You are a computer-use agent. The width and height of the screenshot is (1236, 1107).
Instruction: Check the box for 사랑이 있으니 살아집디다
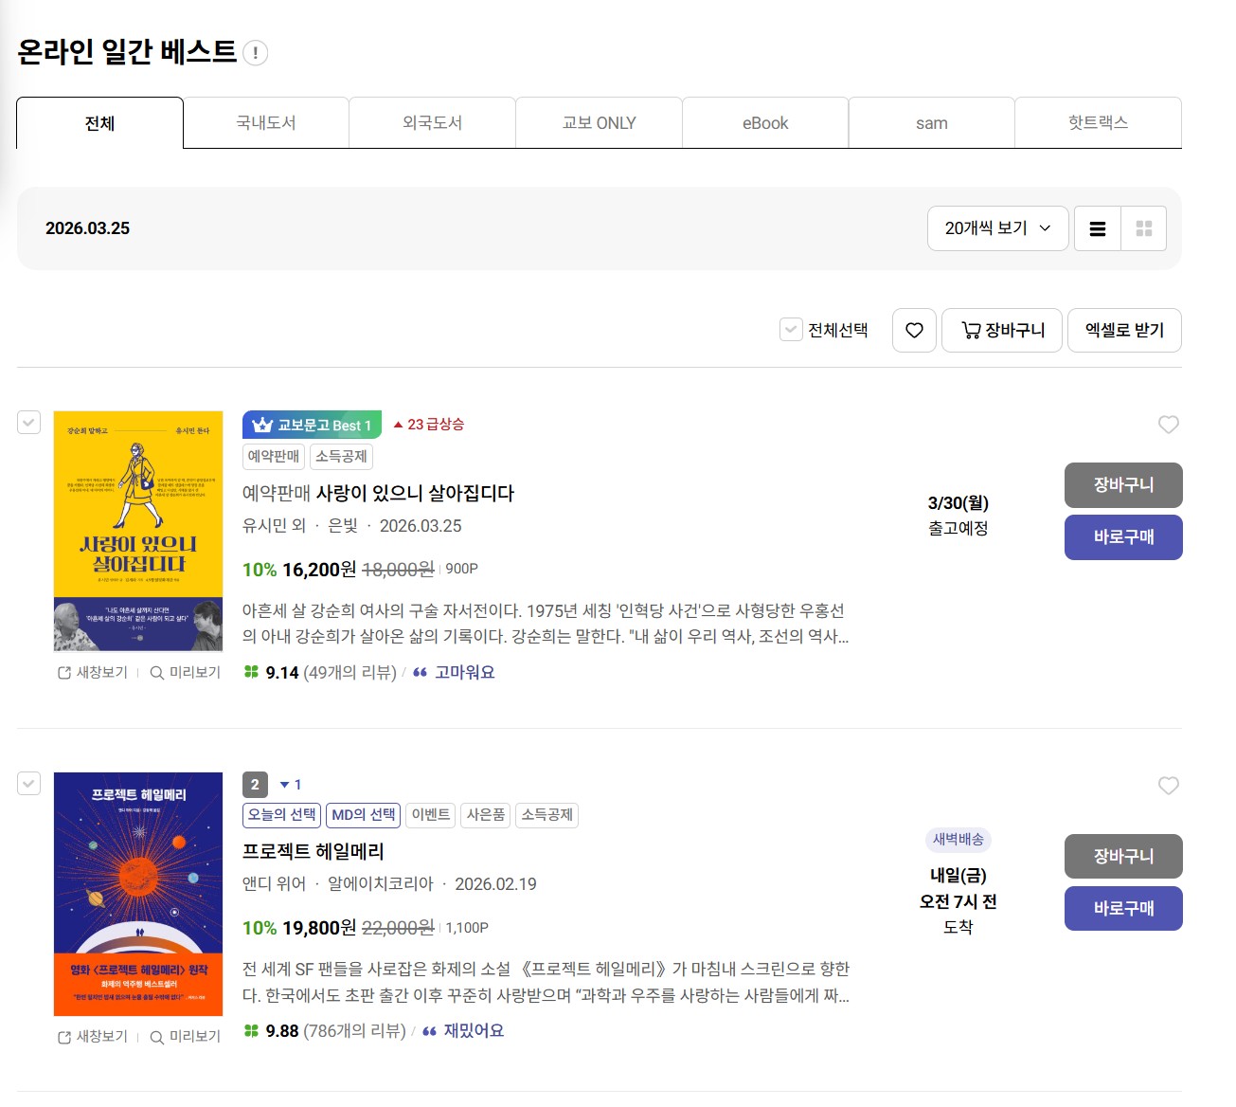[x=29, y=422]
